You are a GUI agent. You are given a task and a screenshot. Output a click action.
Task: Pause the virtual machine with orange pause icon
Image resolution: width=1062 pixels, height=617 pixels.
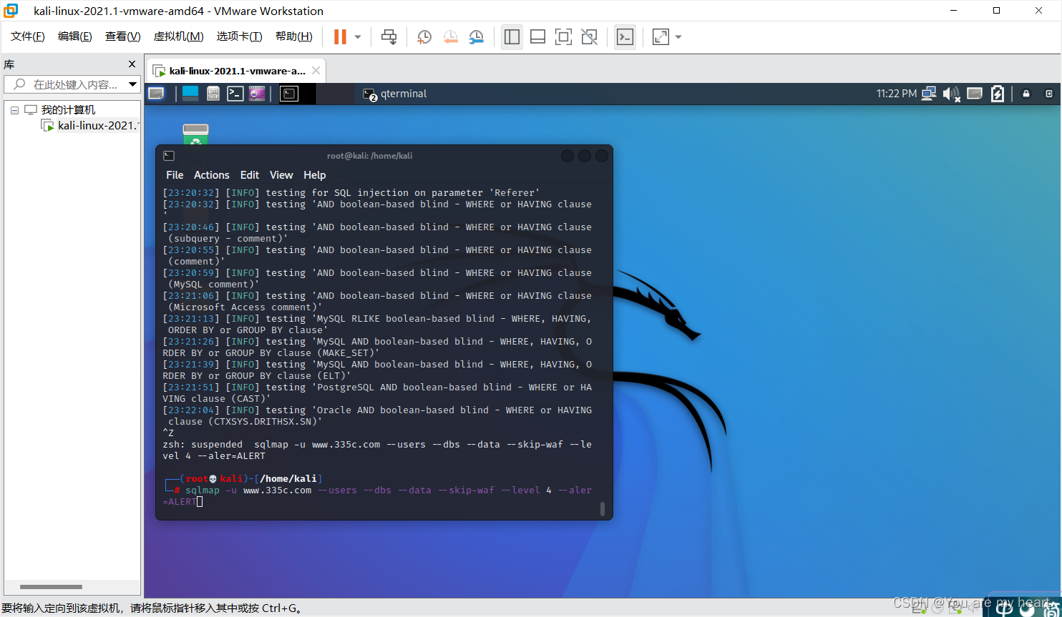tap(340, 36)
